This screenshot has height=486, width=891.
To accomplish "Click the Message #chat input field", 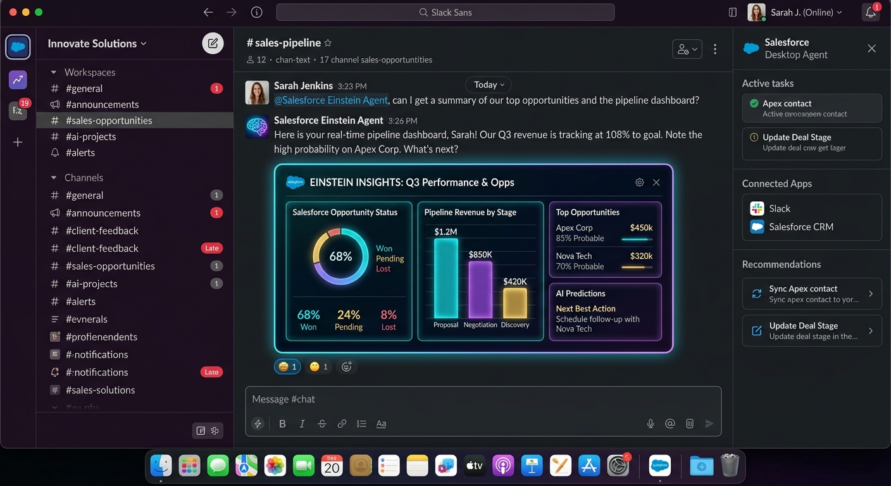I will tap(443, 399).
